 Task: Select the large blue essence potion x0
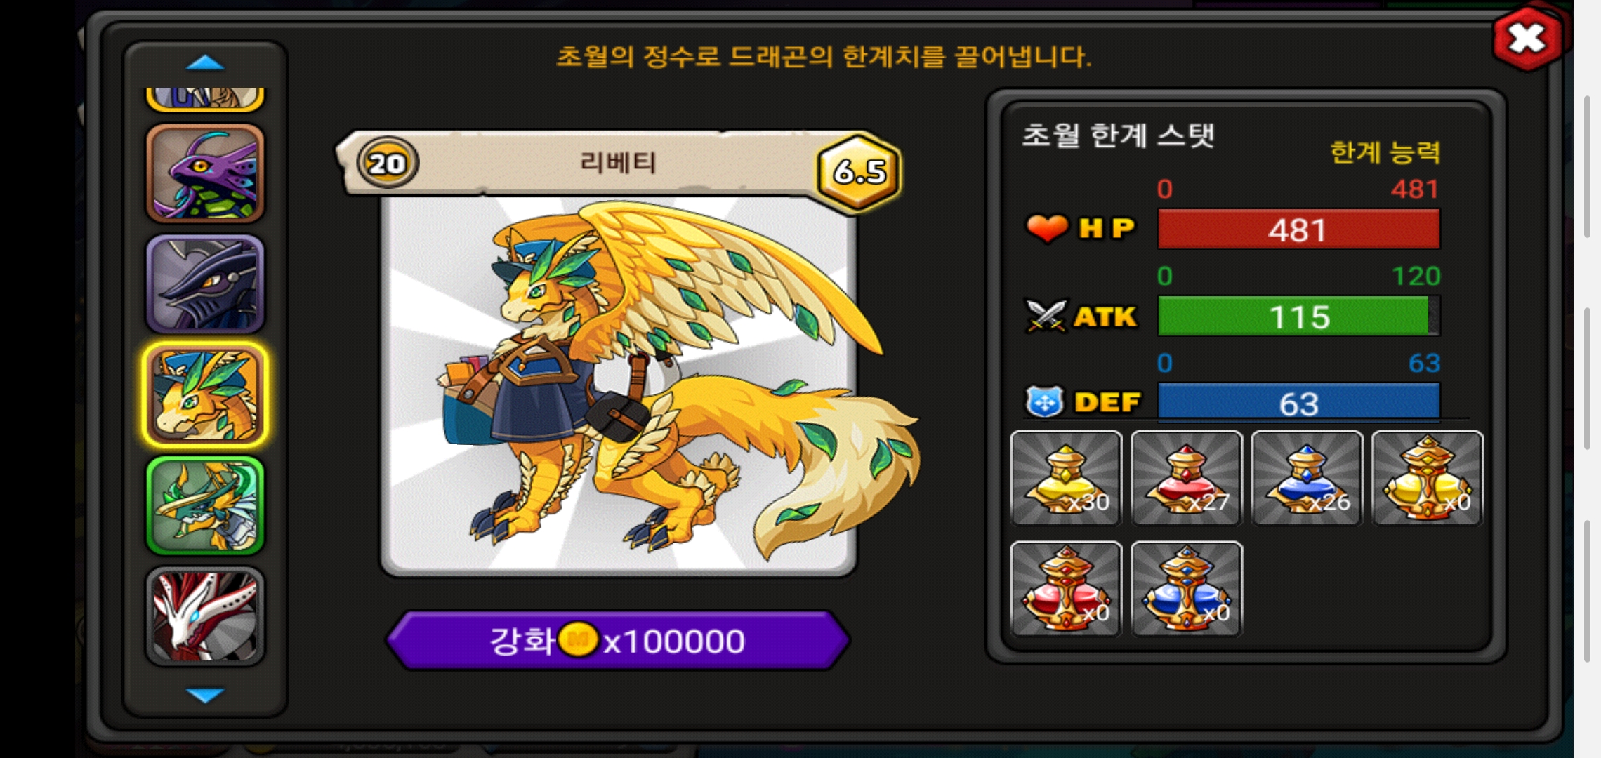(1187, 589)
